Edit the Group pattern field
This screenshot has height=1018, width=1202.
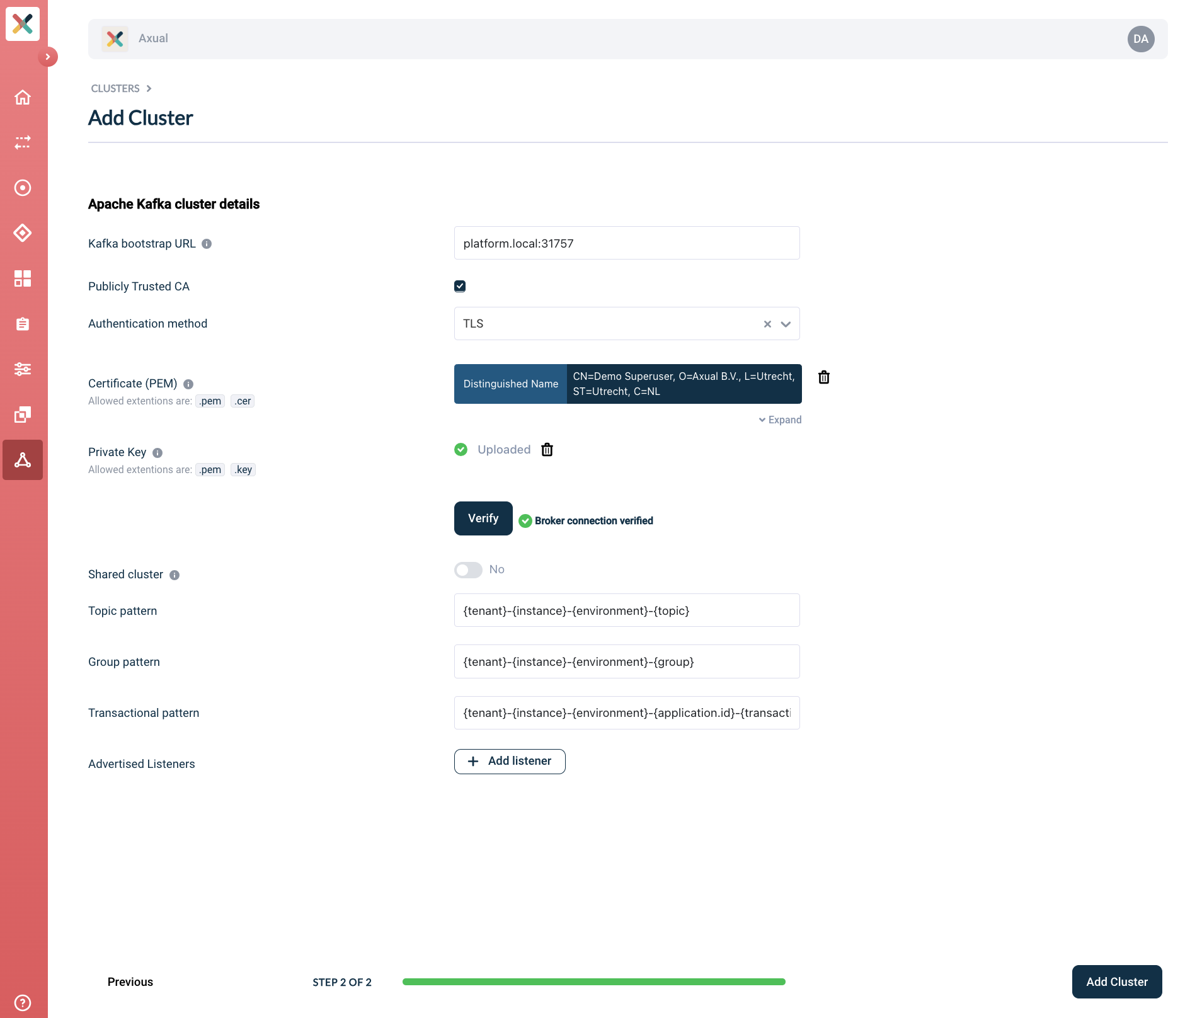(x=627, y=661)
